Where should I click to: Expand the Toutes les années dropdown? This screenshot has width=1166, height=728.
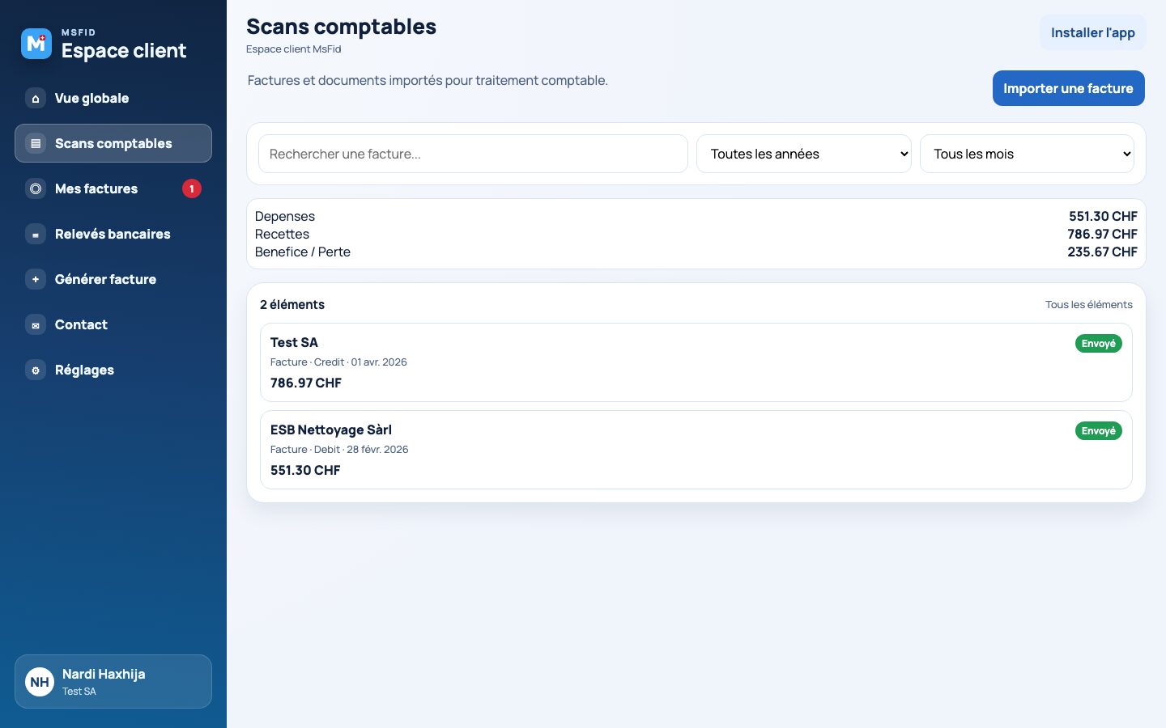point(804,154)
